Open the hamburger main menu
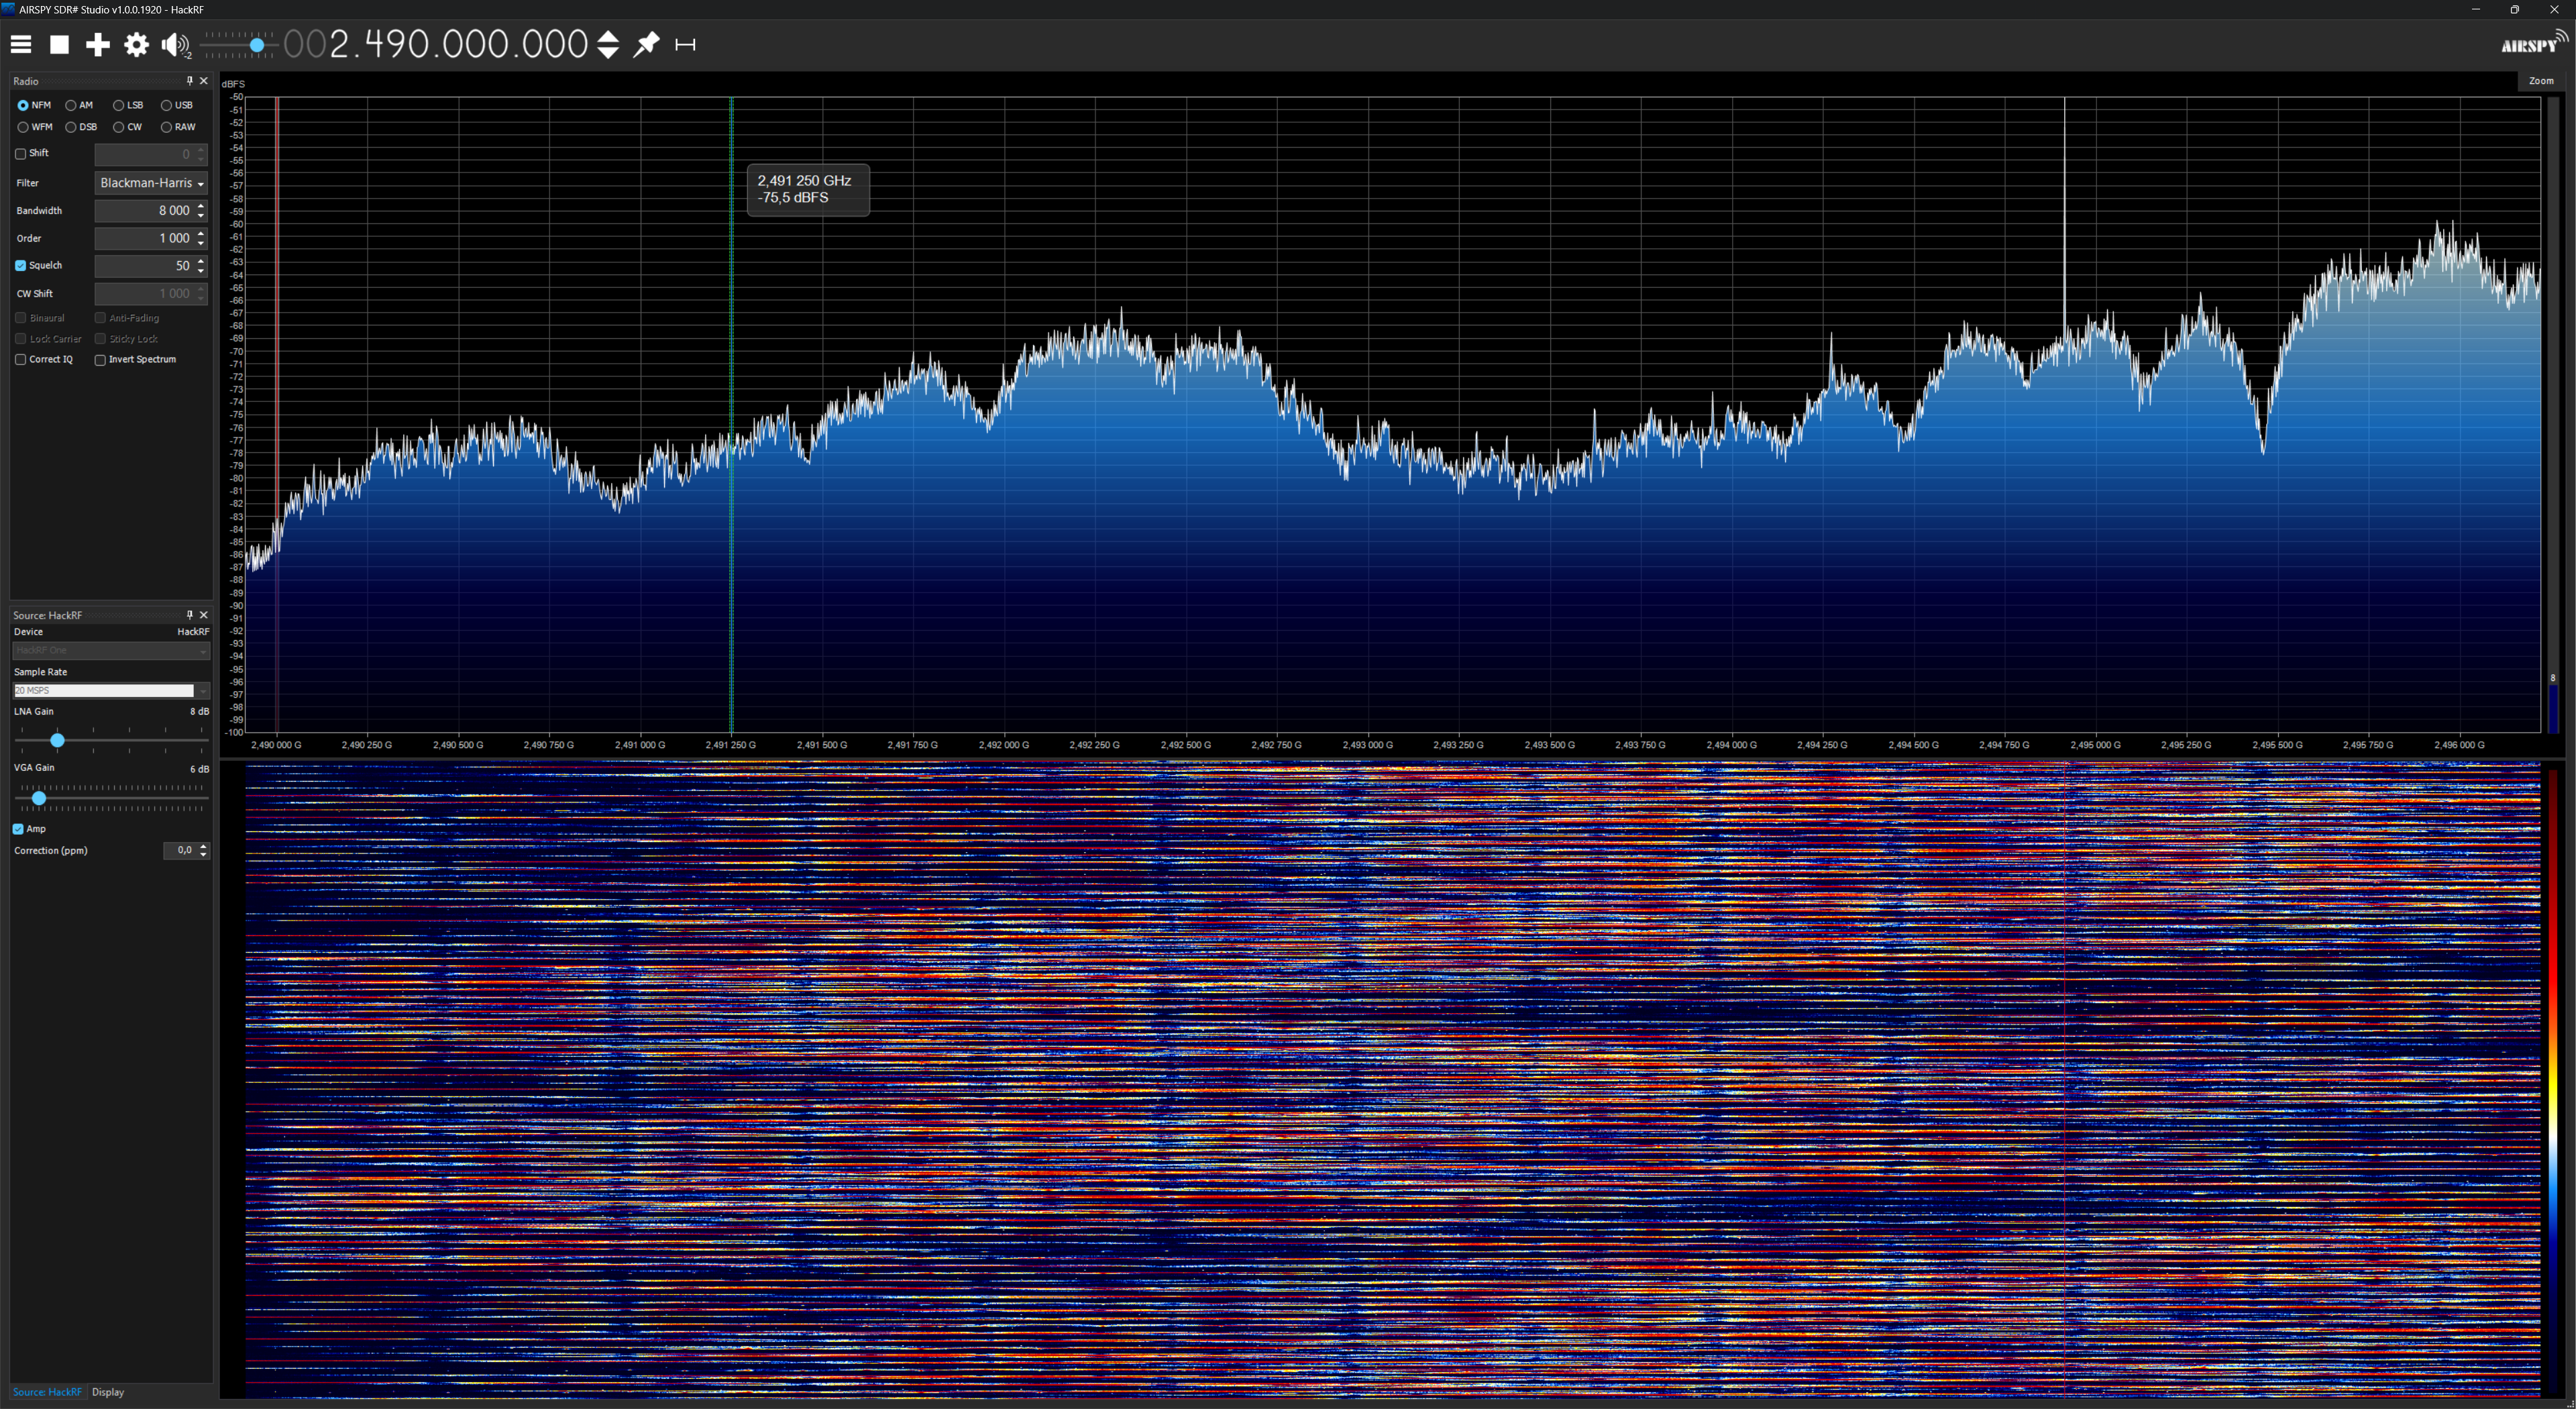This screenshot has width=2576, height=1409. click(21, 44)
